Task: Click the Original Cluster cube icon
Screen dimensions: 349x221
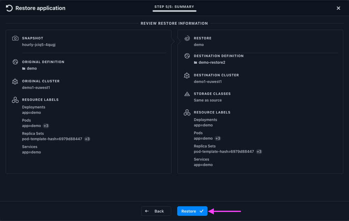Action: pos(15,81)
